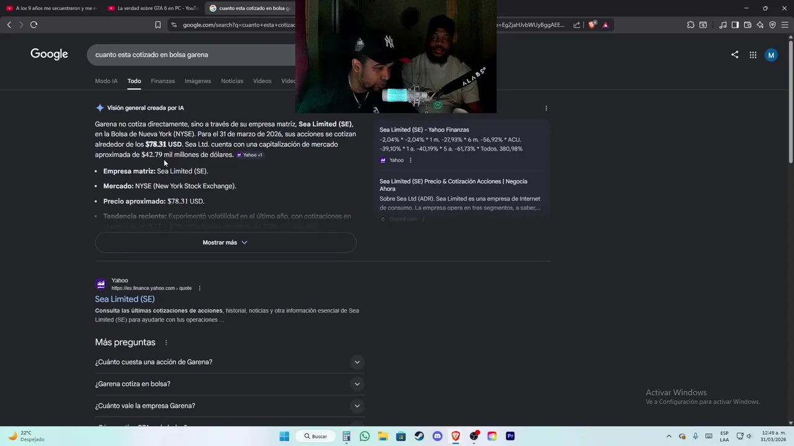The width and height of the screenshot is (794, 446).
Task: Switch to the Modo IA tab
Action: (x=106, y=81)
